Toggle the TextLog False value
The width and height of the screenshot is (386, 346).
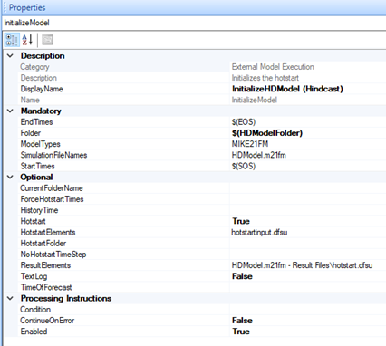[x=242, y=276]
